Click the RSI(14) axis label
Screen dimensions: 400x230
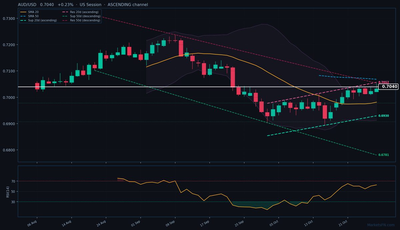(x=7, y=192)
